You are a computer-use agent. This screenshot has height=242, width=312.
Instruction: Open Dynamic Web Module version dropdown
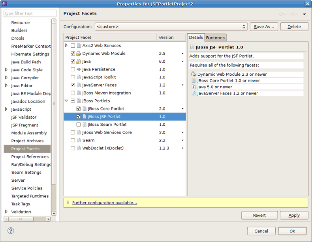(182, 54)
